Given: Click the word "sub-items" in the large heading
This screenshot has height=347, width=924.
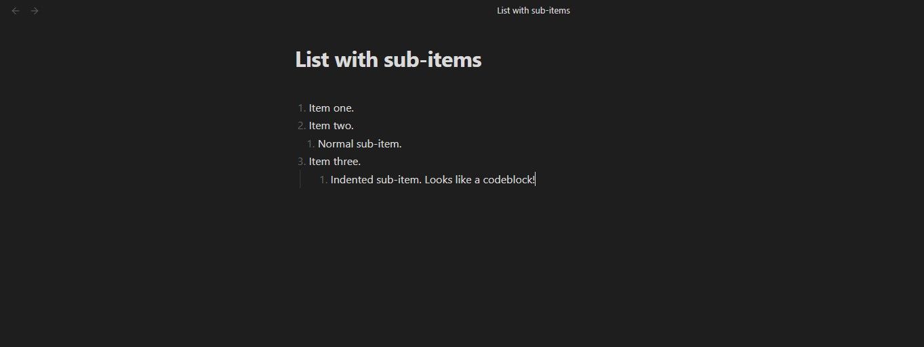Looking at the screenshot, I should pyautogui.click(x=433, y=60).
